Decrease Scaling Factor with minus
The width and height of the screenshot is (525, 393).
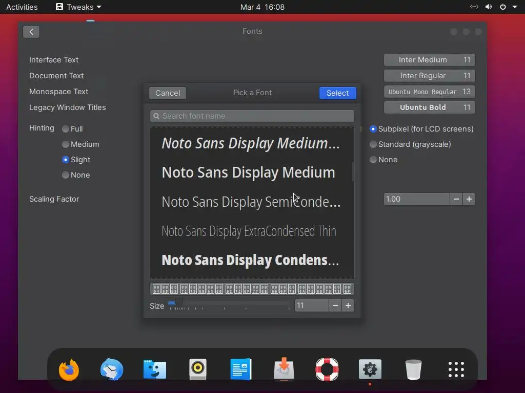pos(456,199)
